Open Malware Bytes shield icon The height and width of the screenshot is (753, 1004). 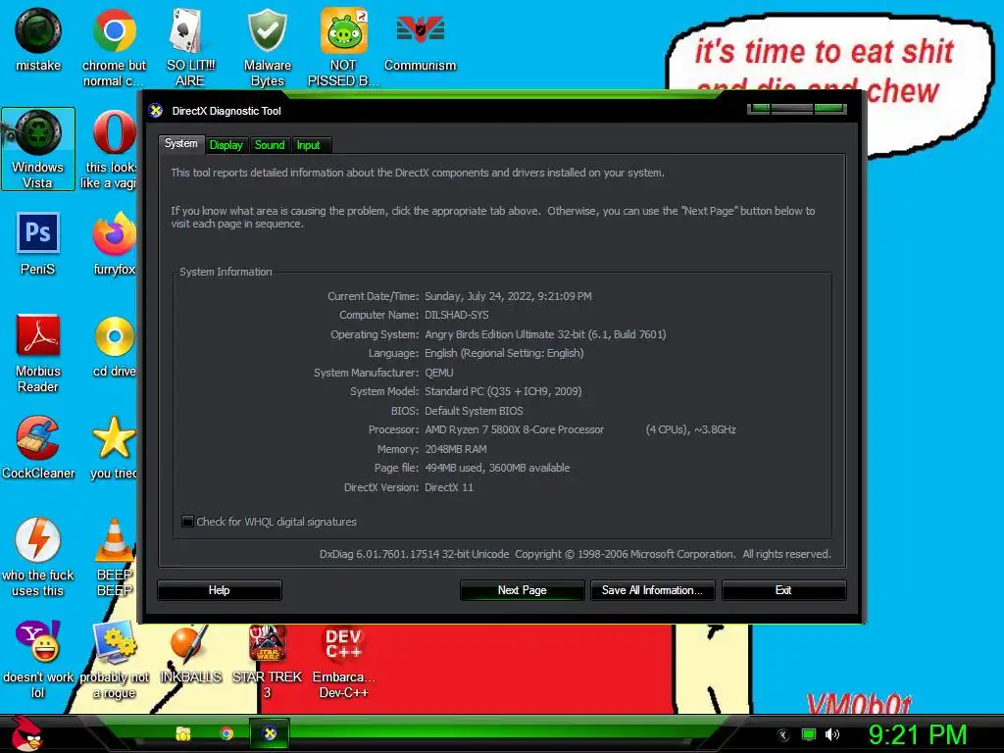[267, 47]
